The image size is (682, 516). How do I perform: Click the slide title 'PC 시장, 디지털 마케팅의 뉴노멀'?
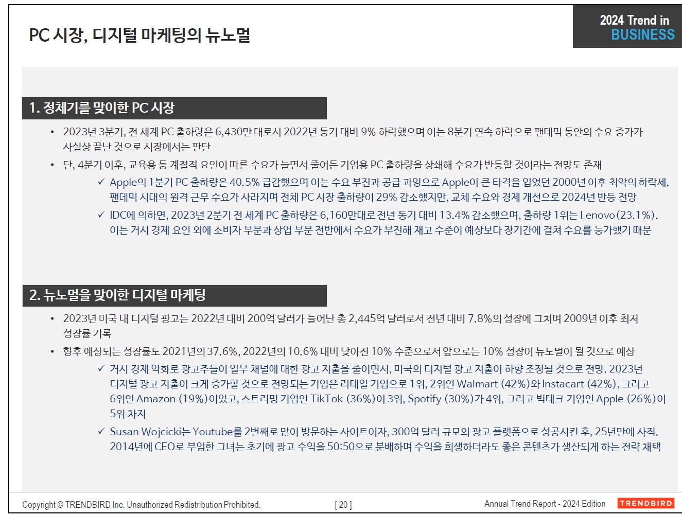(x=139, y=35)
